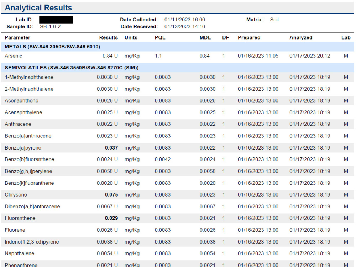Select the Benzo[a]anthracene parameter
The width and height of the screenshot is (356, 267).
click(28, 136)
